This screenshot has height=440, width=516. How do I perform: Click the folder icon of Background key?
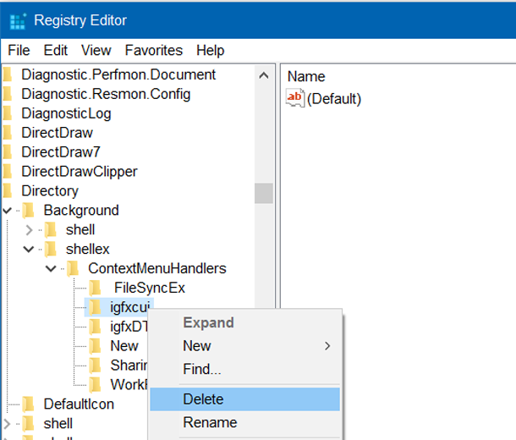point(29,211)
